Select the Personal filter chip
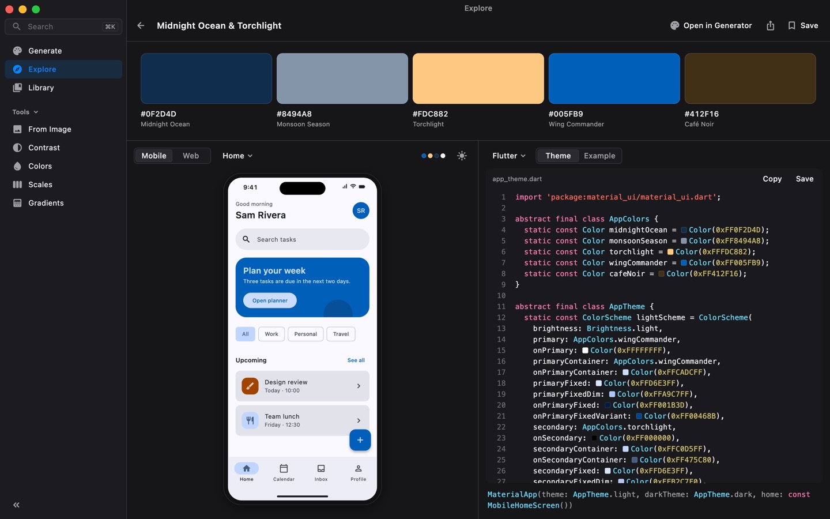The image size is (830, 519). point(305,334)
